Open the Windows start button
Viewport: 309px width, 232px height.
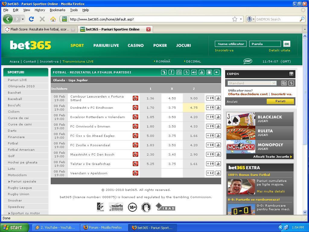click(x=14, y=227)
